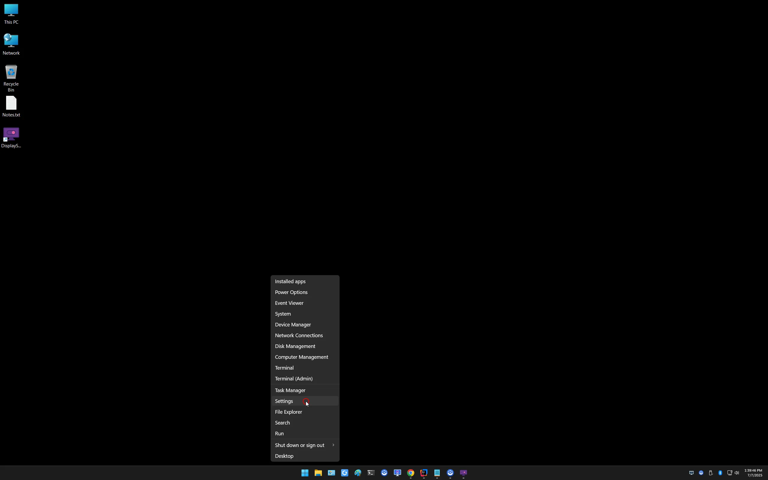Select the DisplayS... desktop shortcut
Screen dimensions: 768x480
11,137
